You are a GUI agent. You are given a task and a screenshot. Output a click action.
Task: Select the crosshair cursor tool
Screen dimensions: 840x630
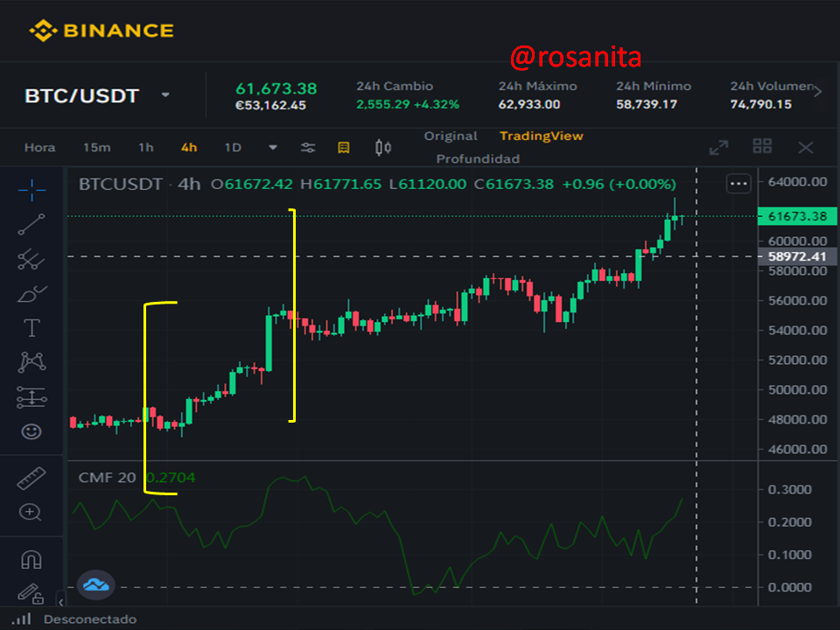31,190
